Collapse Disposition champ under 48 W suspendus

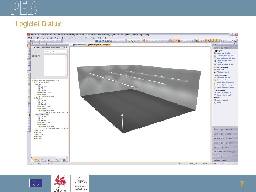[39, 126]
